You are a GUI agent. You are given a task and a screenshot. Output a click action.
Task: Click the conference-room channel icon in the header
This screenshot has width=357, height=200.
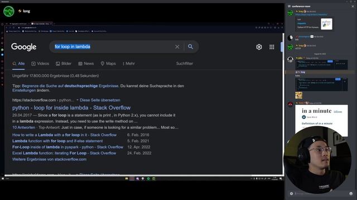(289, 6)
